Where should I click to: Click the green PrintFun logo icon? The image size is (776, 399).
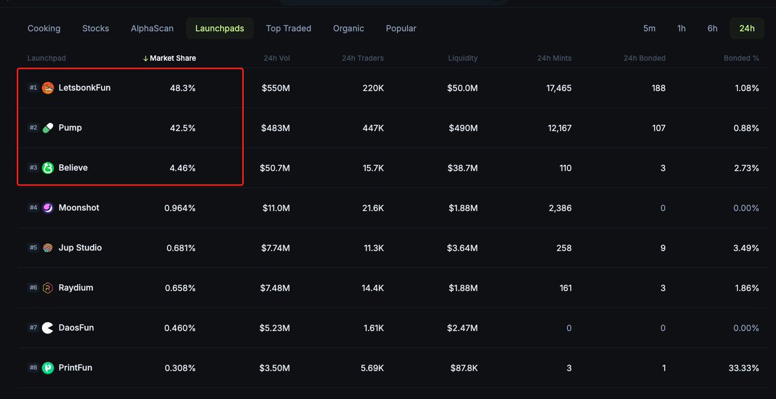click(48, 368)
